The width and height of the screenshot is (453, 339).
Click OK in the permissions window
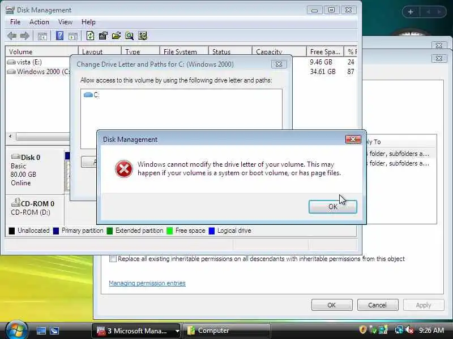(332, 305)
